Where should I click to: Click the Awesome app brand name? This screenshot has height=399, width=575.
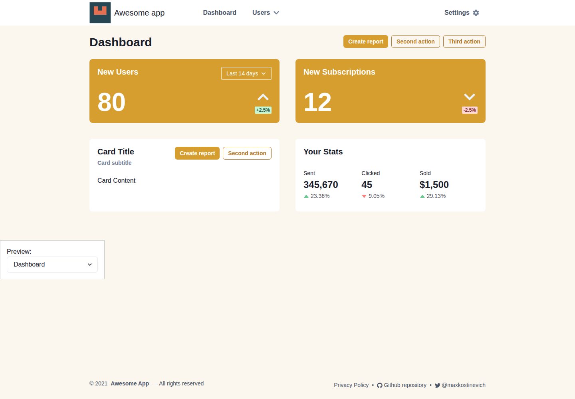tap(139, 13)
